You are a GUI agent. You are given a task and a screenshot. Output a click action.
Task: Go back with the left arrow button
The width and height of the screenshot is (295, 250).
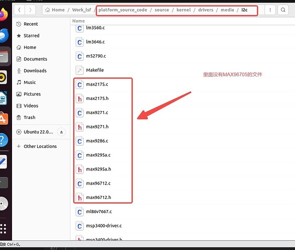[20, 10]
